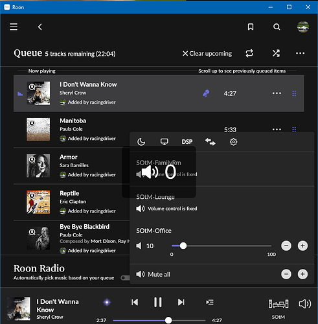Open options for I Don't Wanna Know track
Image resolution: width=318 pixels, height=324 pixels.
click(x=277, y=93)
